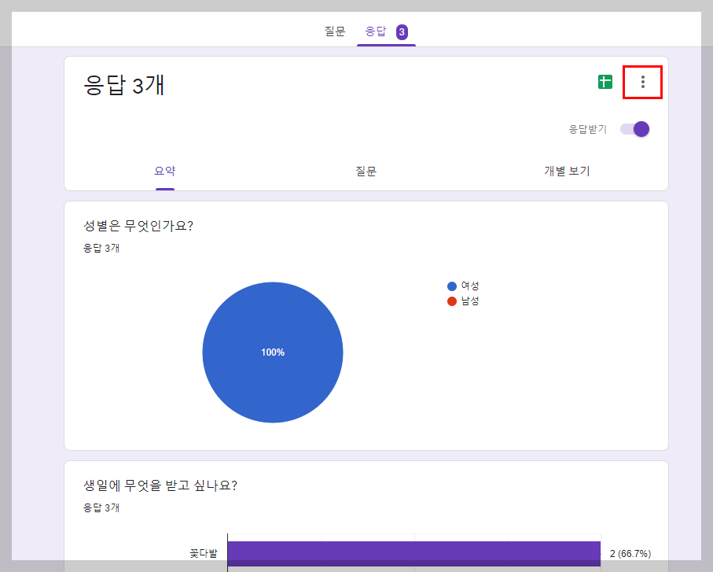Switch to the 개별 보기 tab
Viewport: 713px width, 572px height.
[x=566, y=170]
